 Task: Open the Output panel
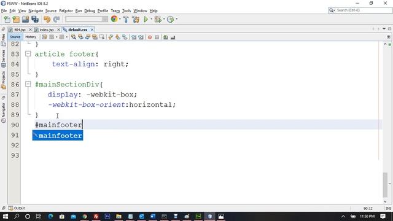pos(17,208)
